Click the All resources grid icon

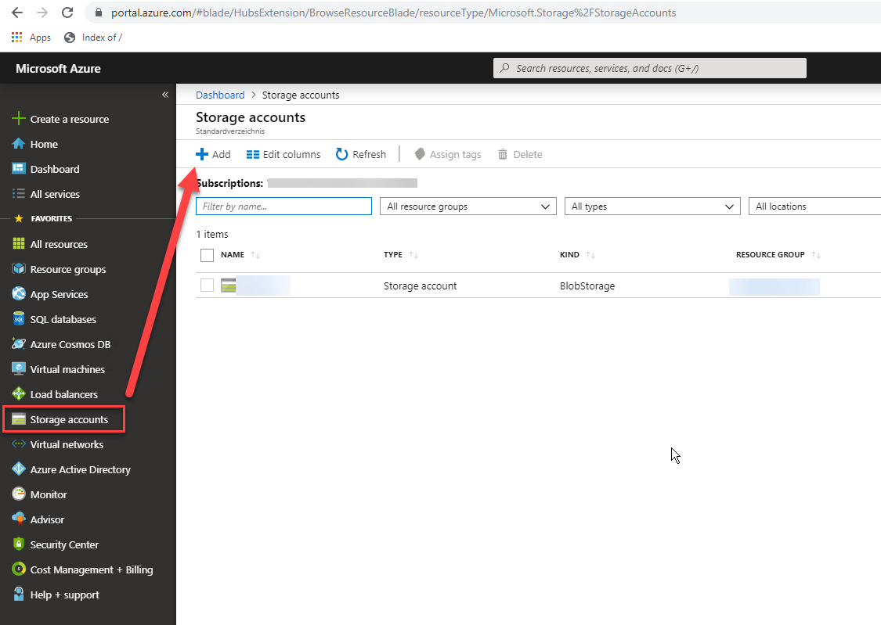19,243
